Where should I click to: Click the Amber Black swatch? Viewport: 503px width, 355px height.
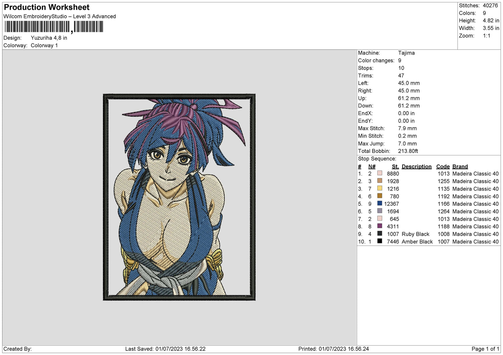pyautogui.click(x=379, y=241)
